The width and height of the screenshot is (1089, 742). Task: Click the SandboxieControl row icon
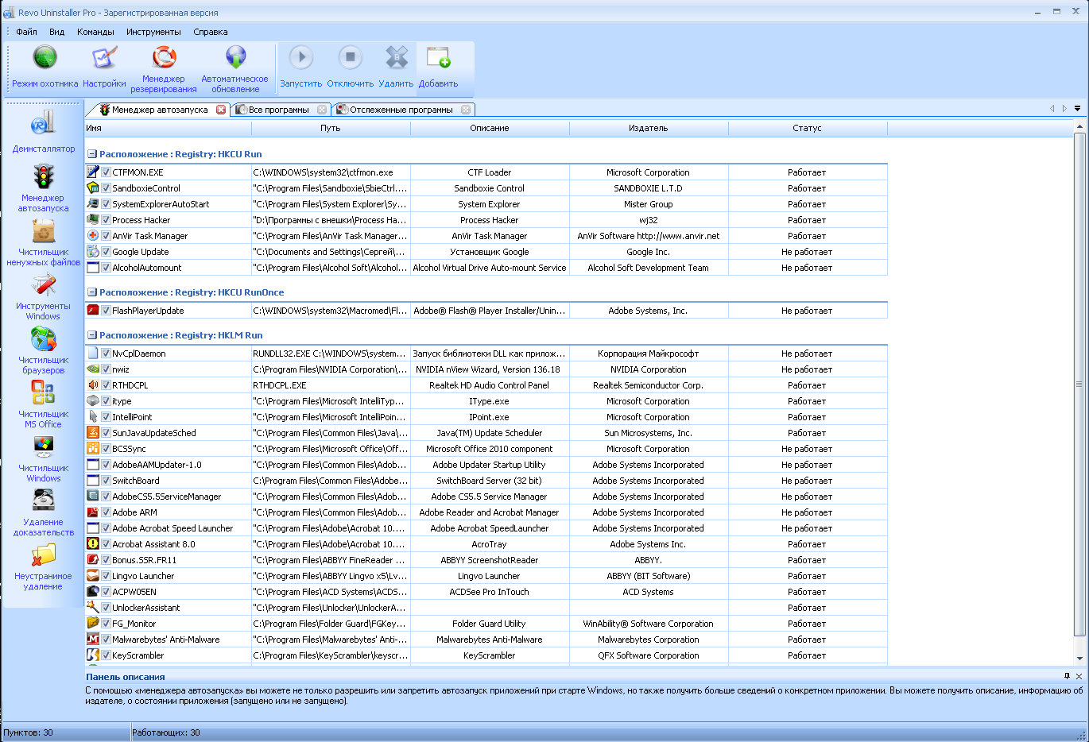coord(93,188)
